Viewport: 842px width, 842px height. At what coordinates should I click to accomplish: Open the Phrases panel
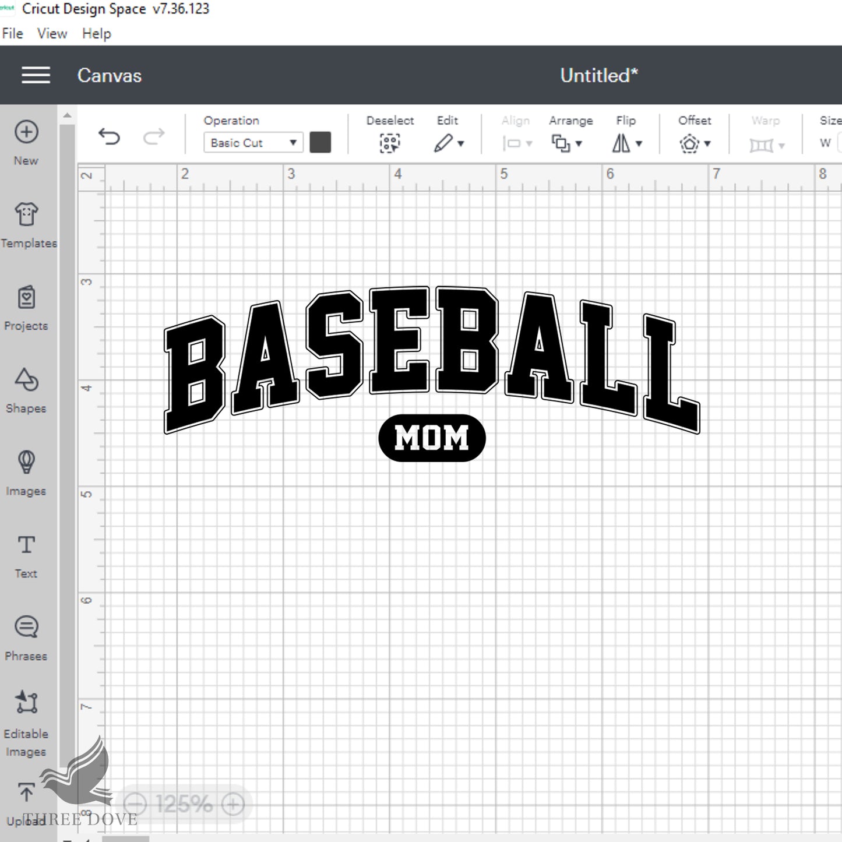point(26,639)
